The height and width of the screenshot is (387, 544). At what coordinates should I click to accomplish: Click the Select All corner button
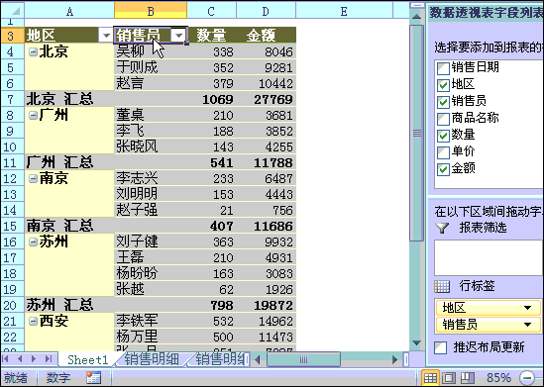13,11
